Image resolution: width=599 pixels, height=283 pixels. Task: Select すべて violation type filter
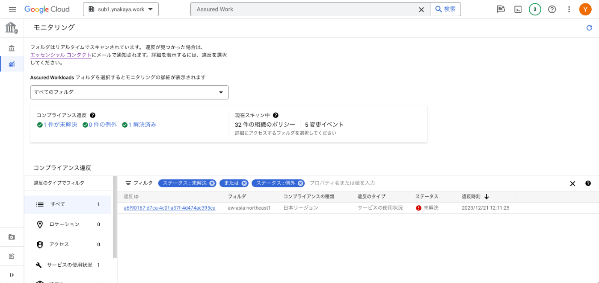pos(68,204)
